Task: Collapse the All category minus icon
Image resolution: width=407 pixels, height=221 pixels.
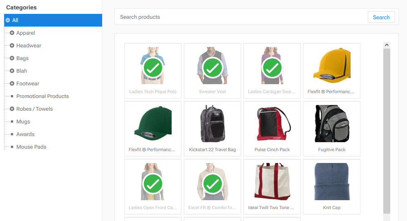Action: (8, 20)
